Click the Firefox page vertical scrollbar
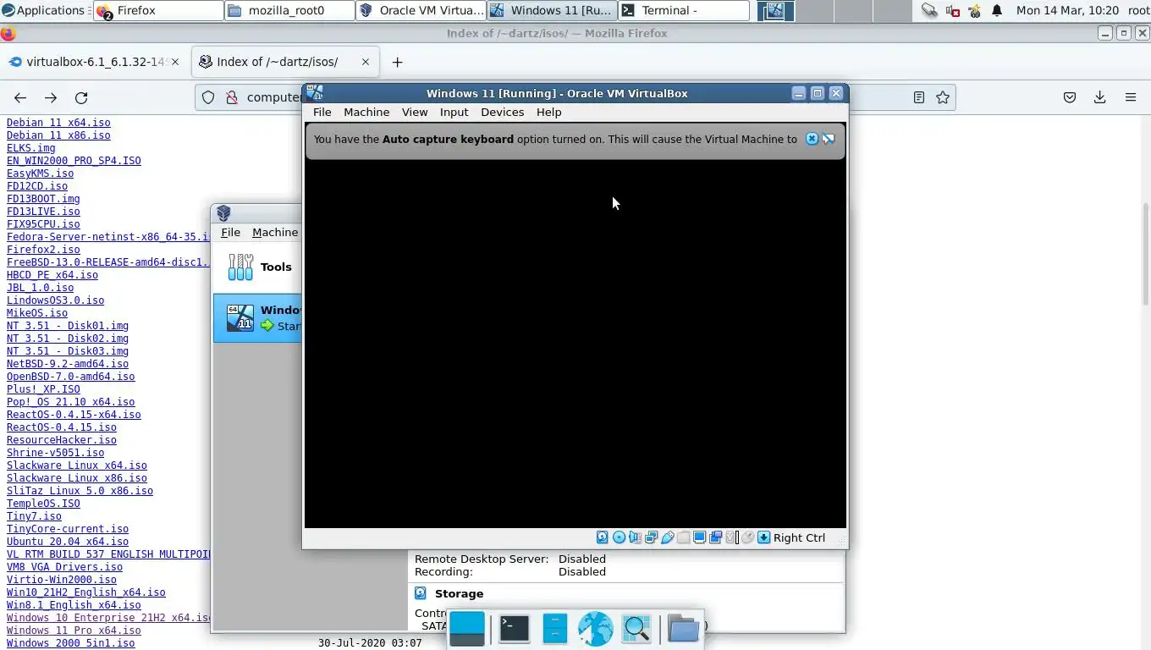This screenshot has width=1151, height=650. coord(1146,254)
